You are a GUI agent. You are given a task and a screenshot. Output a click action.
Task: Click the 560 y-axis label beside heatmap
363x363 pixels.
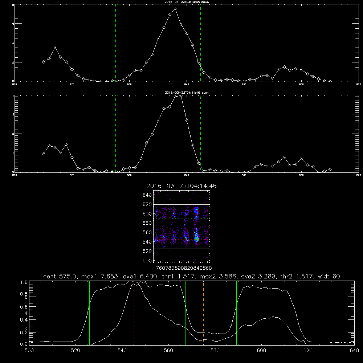click(147, 232)
